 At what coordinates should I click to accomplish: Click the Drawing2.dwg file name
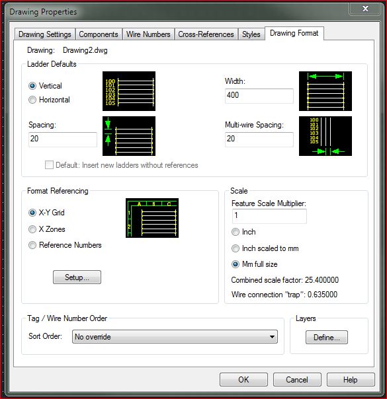click(x=85, y=50)
